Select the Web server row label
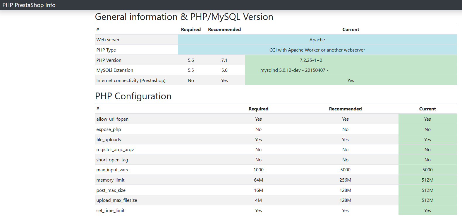Image resolution: width=462 pixels, height=222 pixels. point(108,40)
